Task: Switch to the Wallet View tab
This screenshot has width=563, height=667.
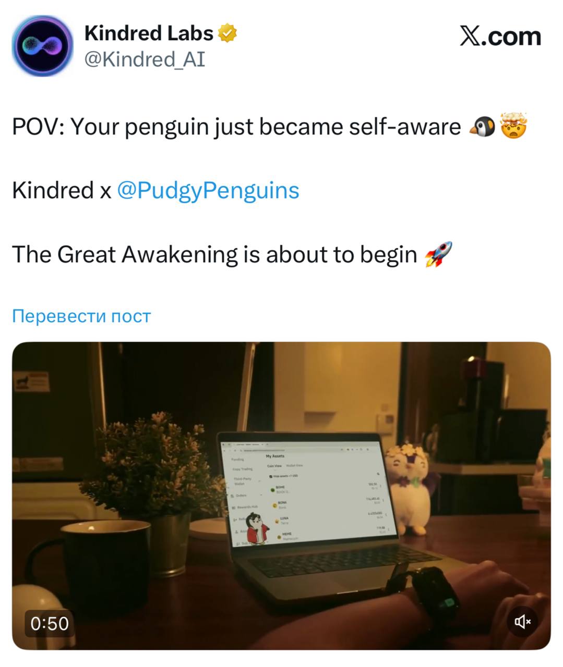Action: (x=294, y=465)
